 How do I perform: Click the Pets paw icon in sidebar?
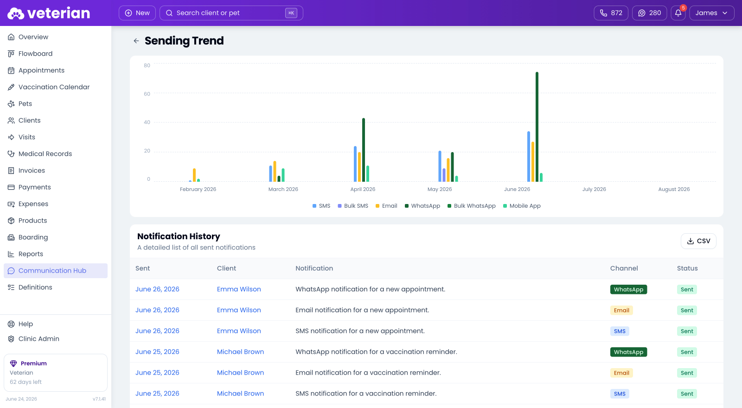point(11,104)
